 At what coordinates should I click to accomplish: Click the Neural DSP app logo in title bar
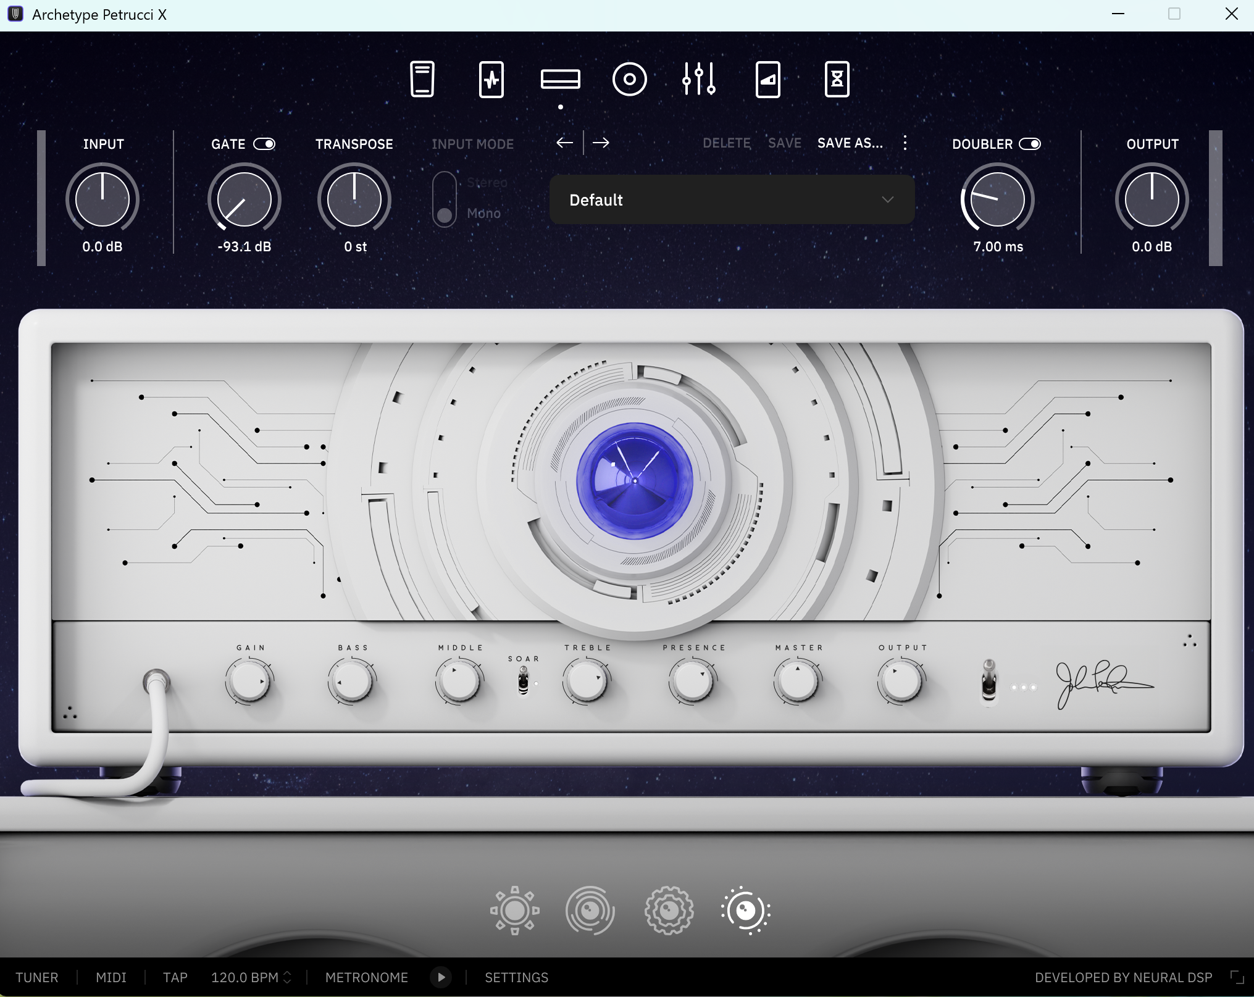click(15, 14)
